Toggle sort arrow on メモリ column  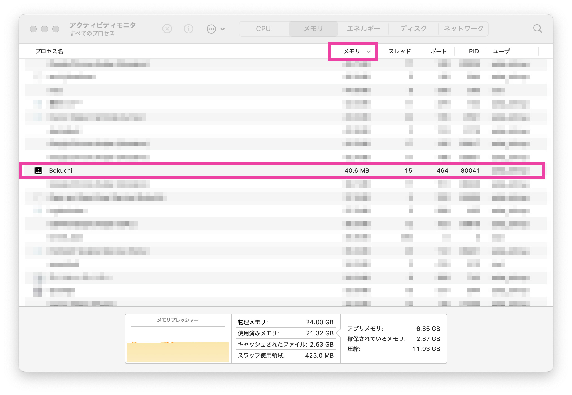coord(369,52)
